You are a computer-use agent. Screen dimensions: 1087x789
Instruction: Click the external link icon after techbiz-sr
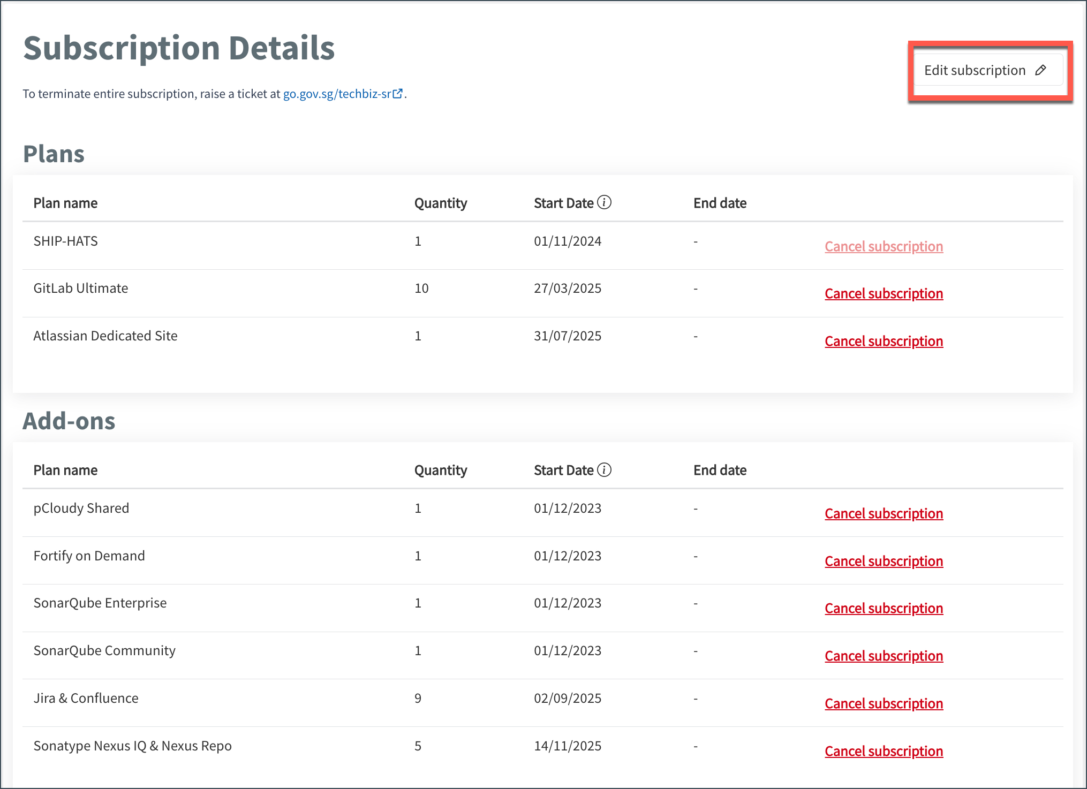398,94
